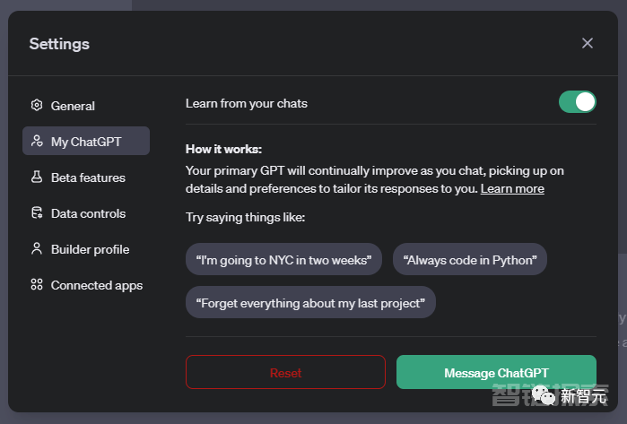Pick the "Forget everything about my last project" chip
Screen dimensions: 627x424
tap(310, 302)
